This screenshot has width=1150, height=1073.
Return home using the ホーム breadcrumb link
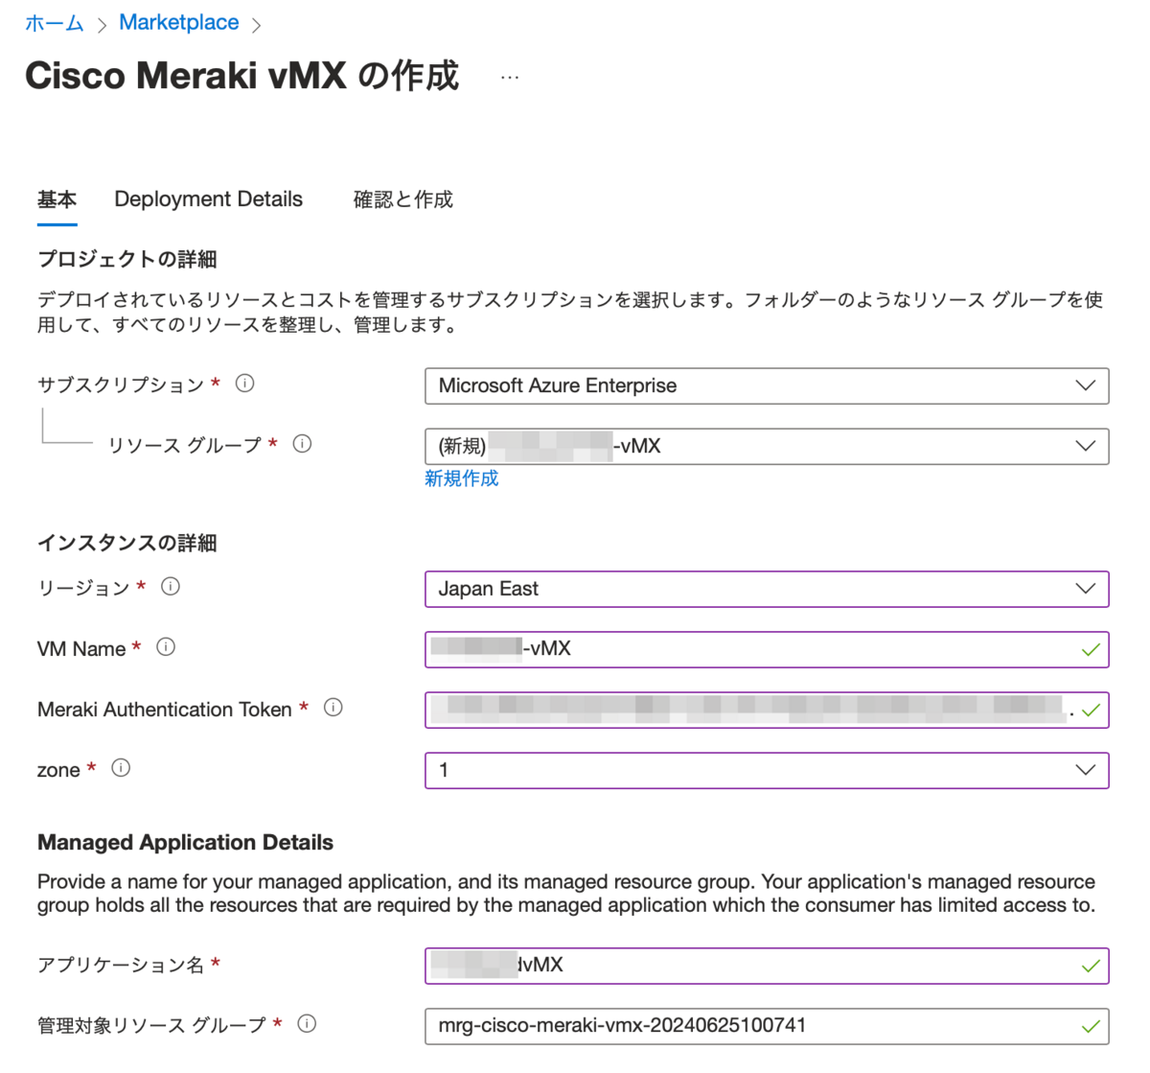54,21
